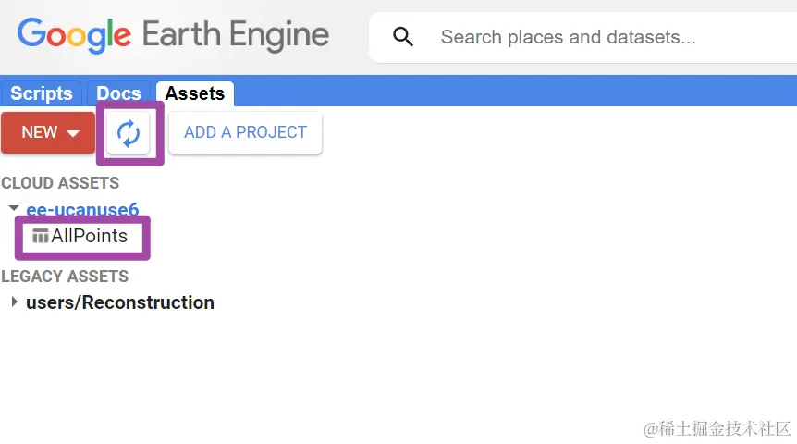Click the Earth Engine title text
Image resolution: width=797 pixels, height=444 pixels.
pyautogui.click(x=236, y=34)
